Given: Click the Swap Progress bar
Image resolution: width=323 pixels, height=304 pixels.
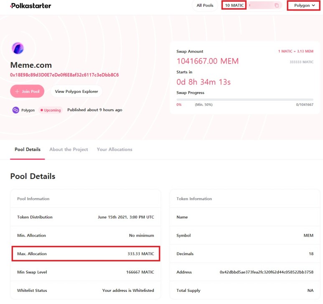Looking at the screenshot, I should pos(244,100).
